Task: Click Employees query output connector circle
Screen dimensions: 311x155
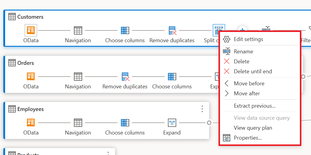Action: tap(209, 123)
